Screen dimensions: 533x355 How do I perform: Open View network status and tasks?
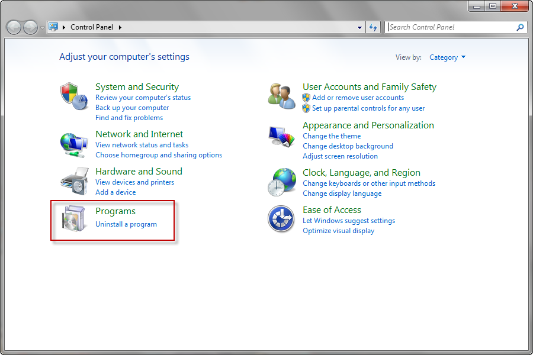tap(142, 145)
